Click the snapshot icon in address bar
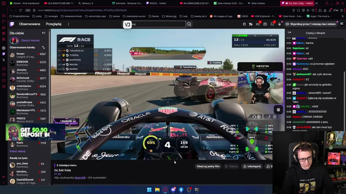 click(298, 10)
